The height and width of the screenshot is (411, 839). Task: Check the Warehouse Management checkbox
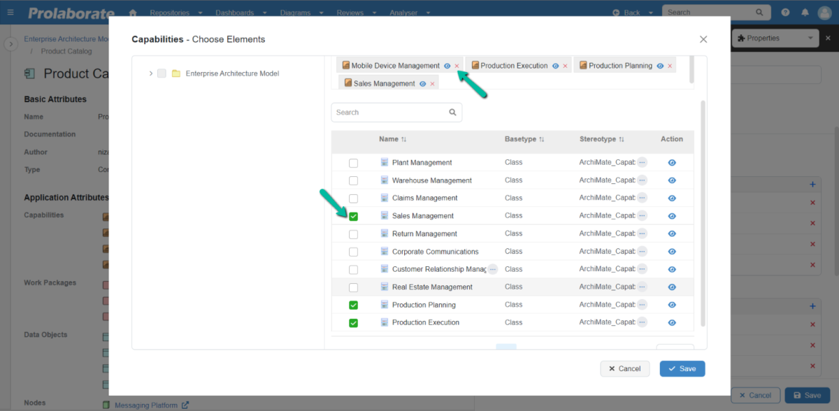point(353,180)
